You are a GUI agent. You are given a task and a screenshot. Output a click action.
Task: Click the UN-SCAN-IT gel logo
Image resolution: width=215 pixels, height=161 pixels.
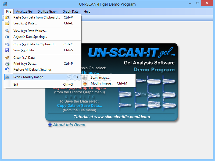[x=131, y=52]
